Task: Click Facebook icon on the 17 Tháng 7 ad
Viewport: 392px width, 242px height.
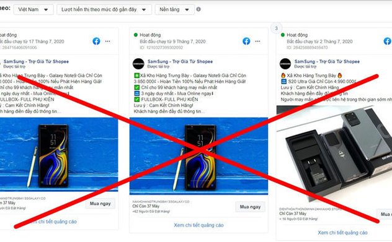Action: (x=96, y=41)
